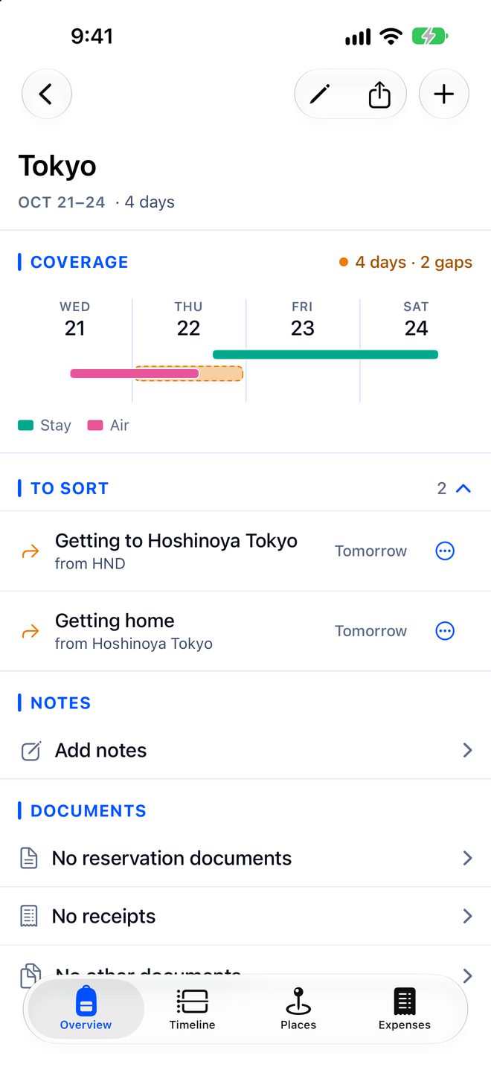Edit trip with the pencil icon
The height and width of the screenshot is (1067, 491).
320,94
